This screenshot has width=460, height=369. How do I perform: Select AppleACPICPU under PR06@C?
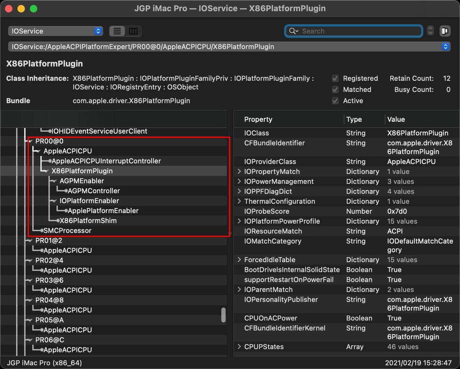(68, 350)
